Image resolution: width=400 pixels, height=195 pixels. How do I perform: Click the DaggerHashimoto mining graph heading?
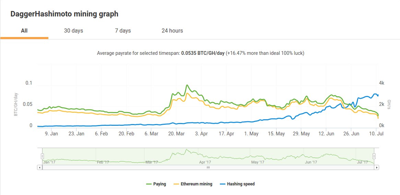pyautogui.click(x=64, y=14)
